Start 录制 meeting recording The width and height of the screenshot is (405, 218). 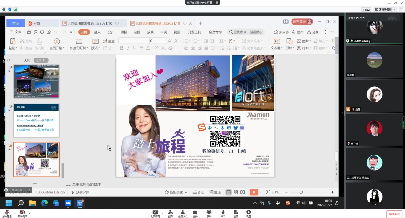[209, 213]
